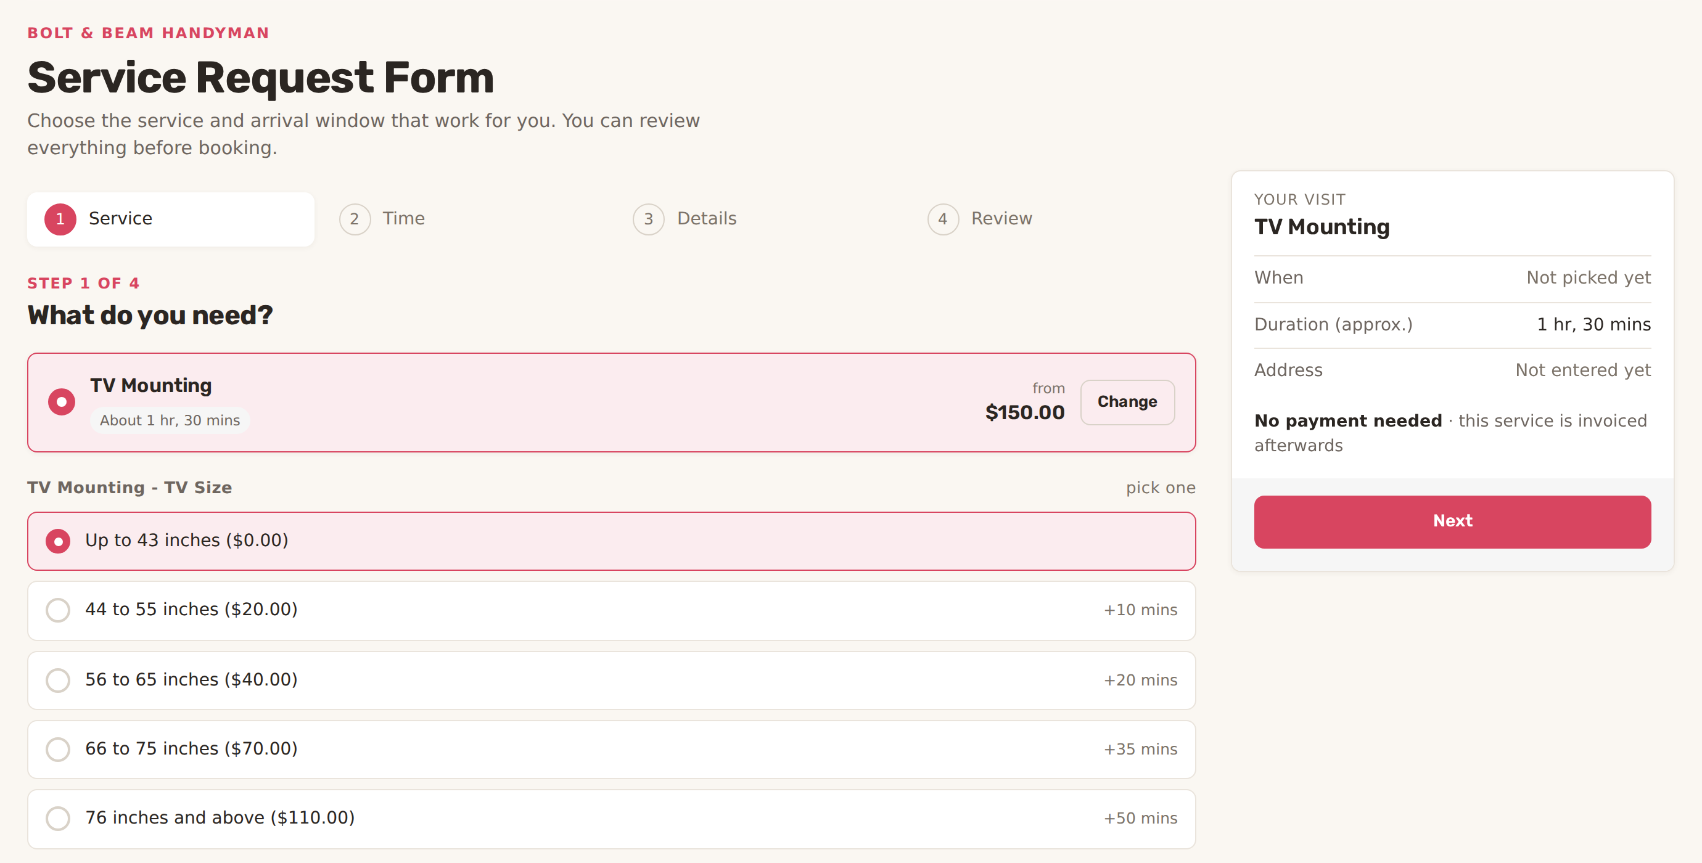This screenshot has height=863, width=1702.
Task: Click the "Your Visit" summary label
Action: tap(1300, 199)
